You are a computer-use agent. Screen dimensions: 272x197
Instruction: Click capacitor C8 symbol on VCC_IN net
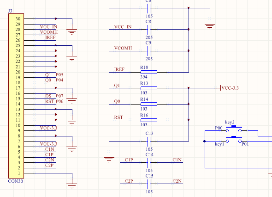[x=149, y=30]
